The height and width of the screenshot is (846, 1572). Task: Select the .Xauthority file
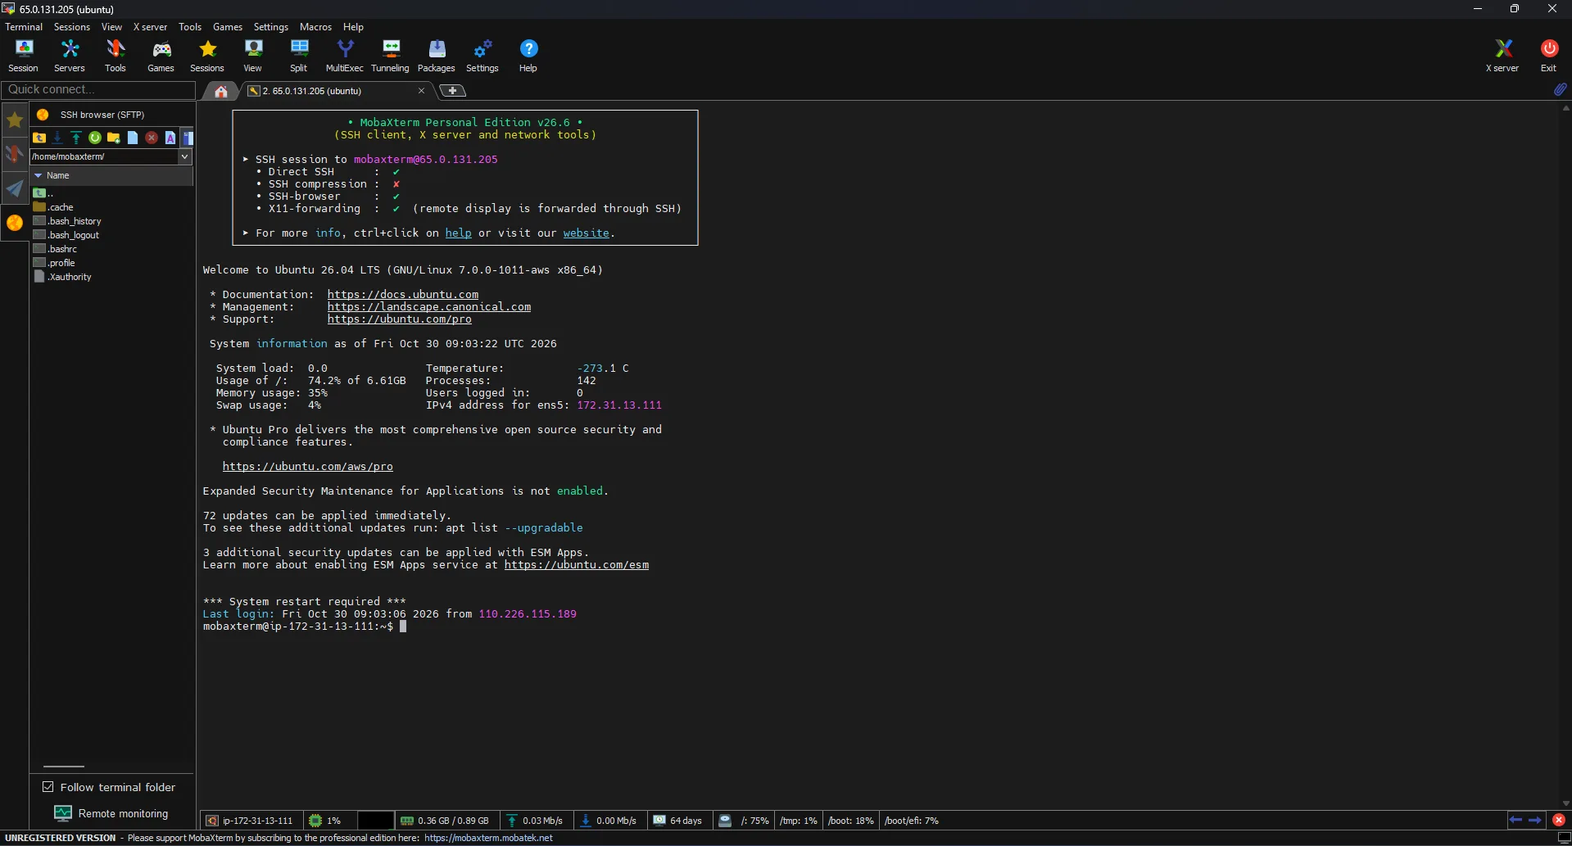[x=62, y=277]
